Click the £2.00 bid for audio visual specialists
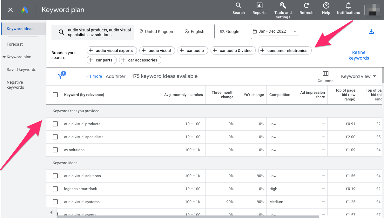 pyautogui.click(x=350, y=137)
